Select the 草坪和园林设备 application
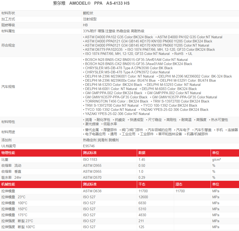Image resolution: width=239 pixels, height=231 pixels. point(170,134)
